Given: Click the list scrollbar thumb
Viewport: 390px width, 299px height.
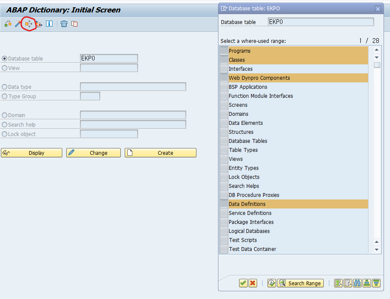Looking at the screenshot, I should pyautogui.click(x=377, y=65).
